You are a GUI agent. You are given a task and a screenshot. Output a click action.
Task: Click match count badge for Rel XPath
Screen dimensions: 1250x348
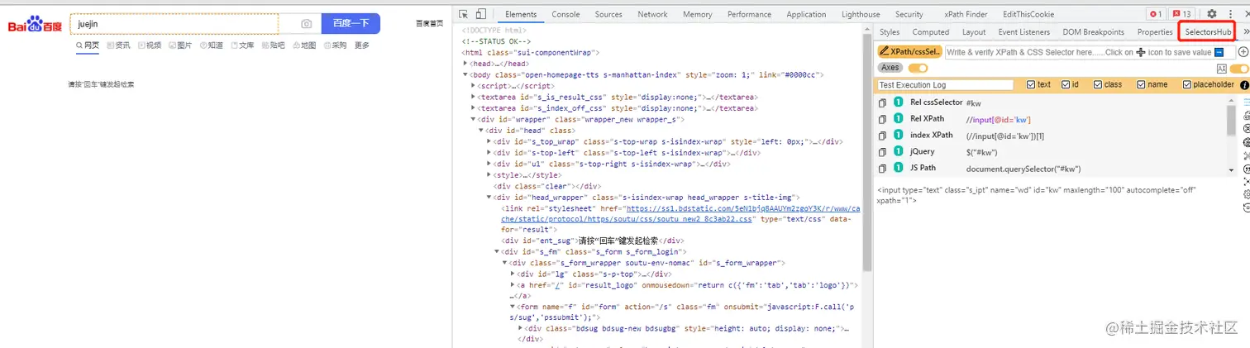coord(898,119)
